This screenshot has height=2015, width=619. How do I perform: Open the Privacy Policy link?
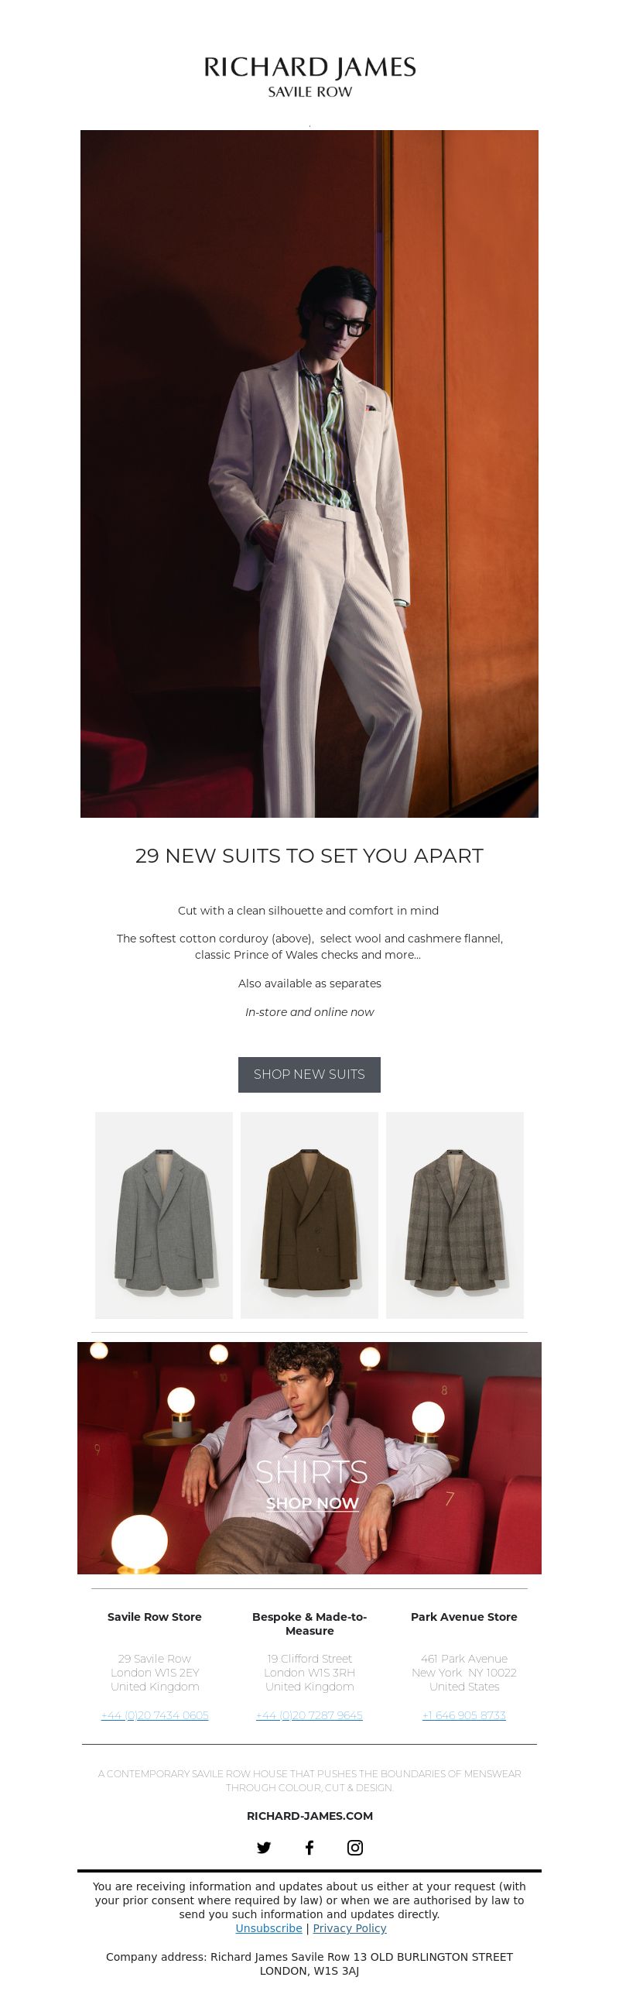coord(350,1927)
